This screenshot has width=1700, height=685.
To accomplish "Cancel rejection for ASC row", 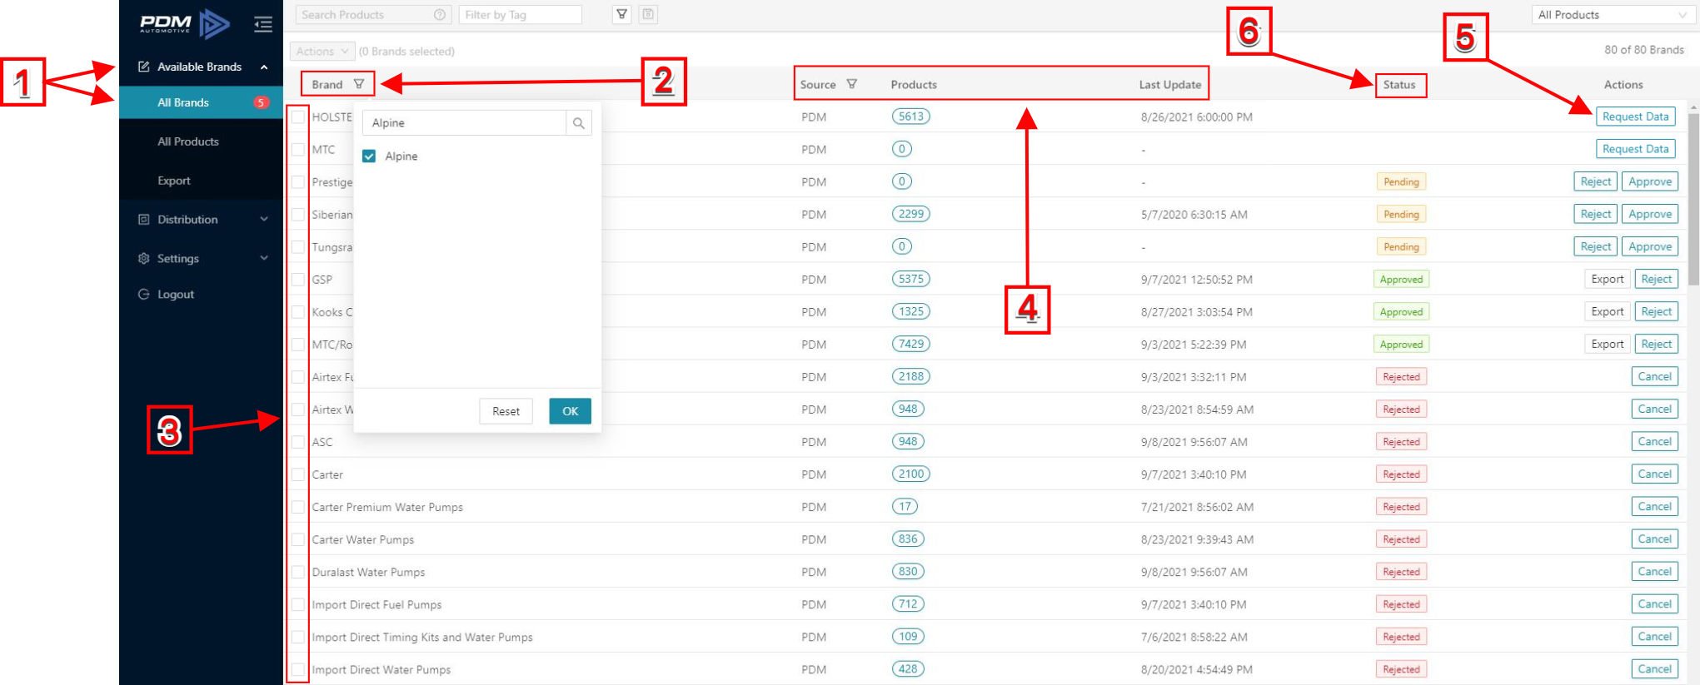I will [1654, 441].
